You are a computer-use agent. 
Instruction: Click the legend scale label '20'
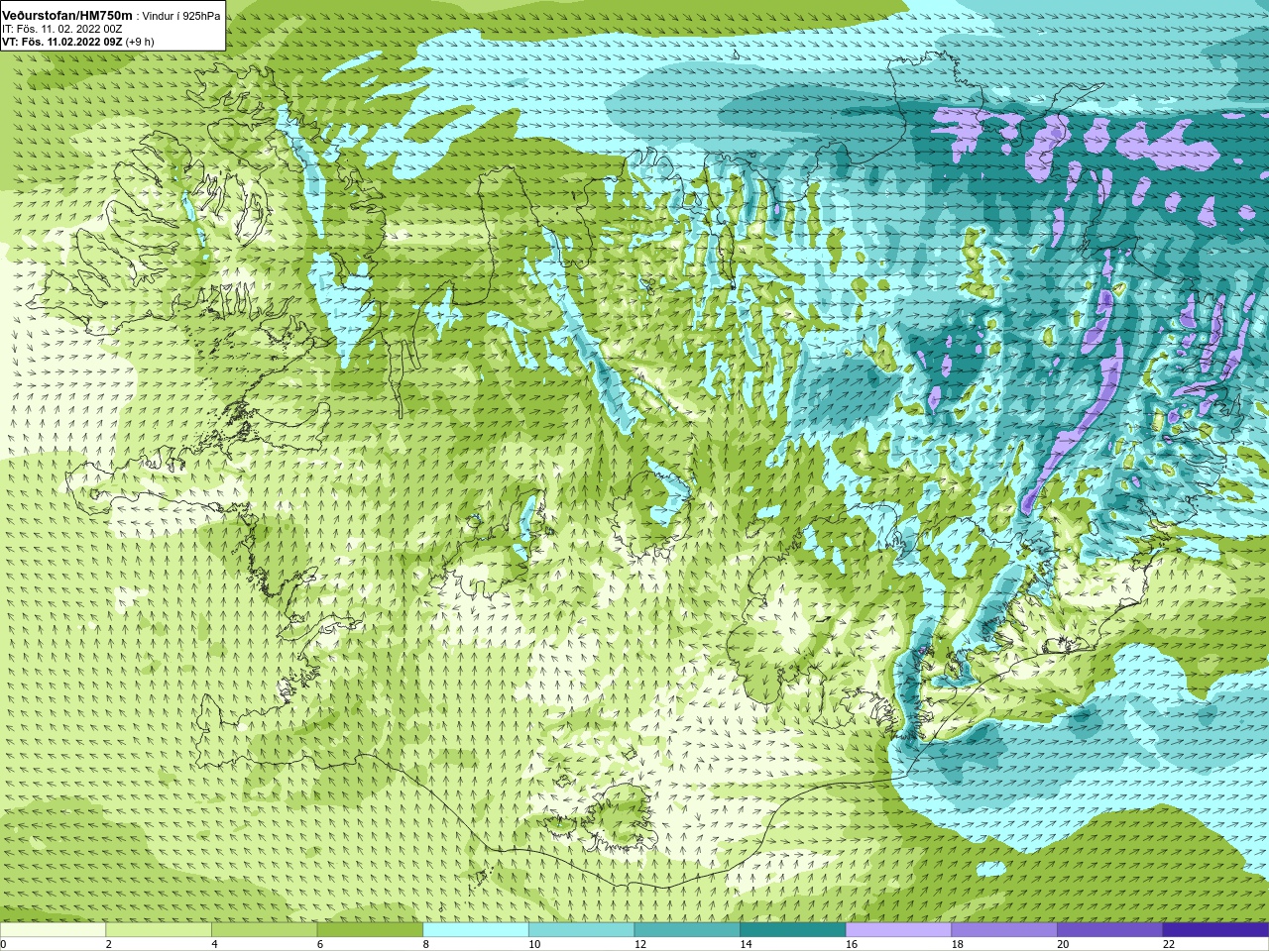tap(1063, 944)
